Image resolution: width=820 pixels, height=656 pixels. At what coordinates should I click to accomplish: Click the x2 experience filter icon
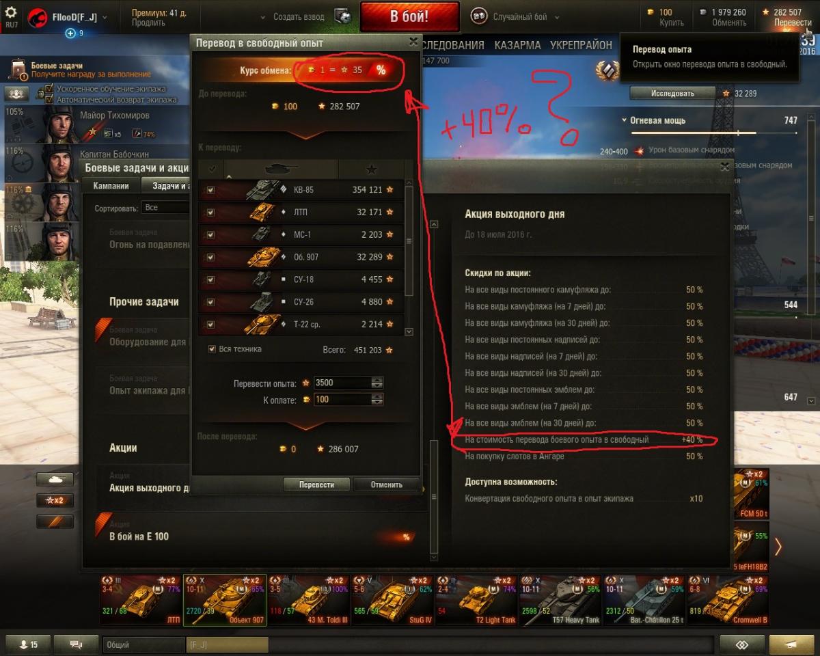[x=55, y=500]
